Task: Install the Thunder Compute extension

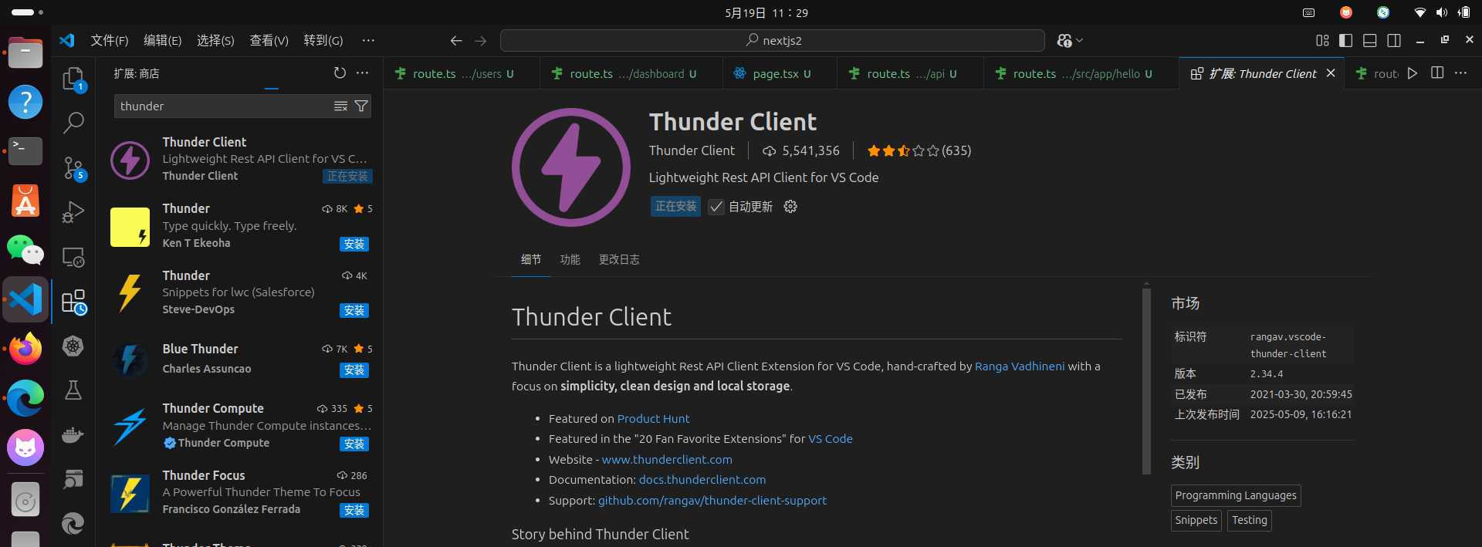Action: click(x=354, y=444)
